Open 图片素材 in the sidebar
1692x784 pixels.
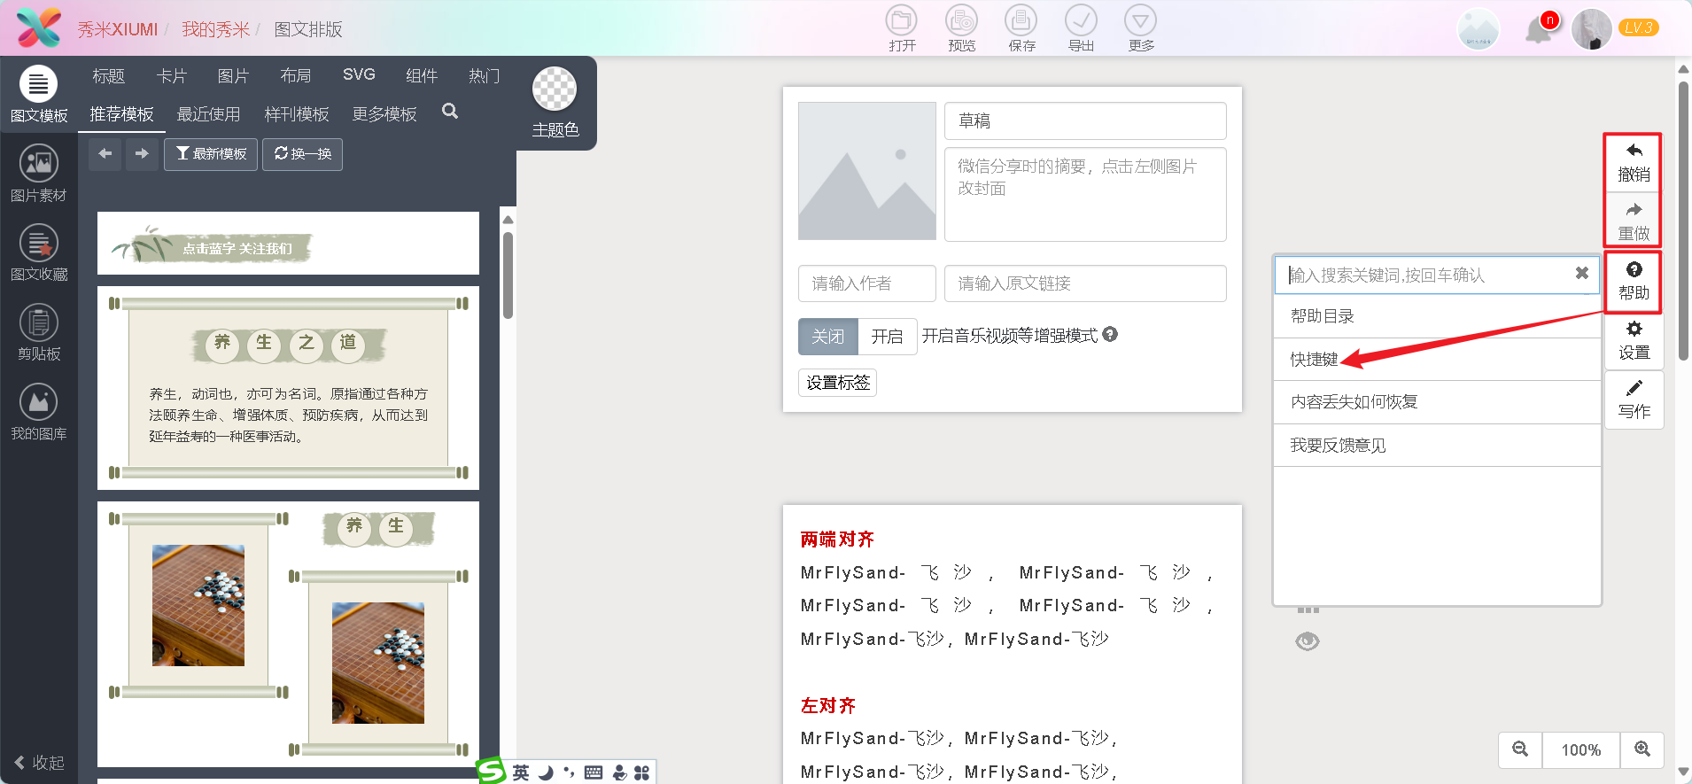coord(38,174)
